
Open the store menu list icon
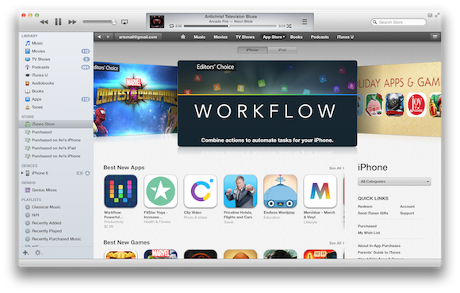coord(435,37)
